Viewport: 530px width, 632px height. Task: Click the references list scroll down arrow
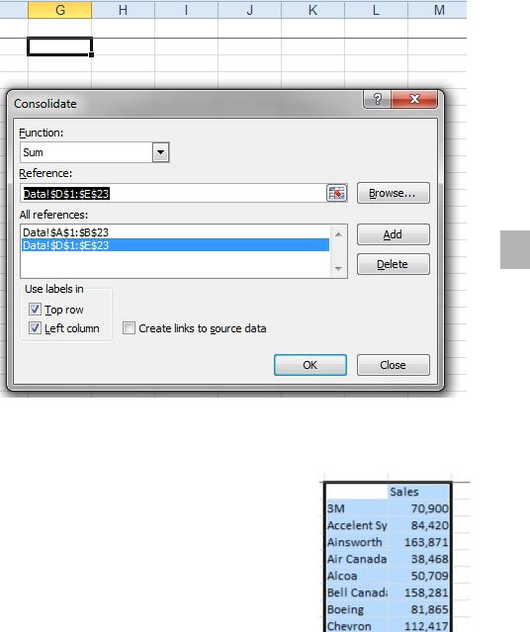[x=338, y=268]
